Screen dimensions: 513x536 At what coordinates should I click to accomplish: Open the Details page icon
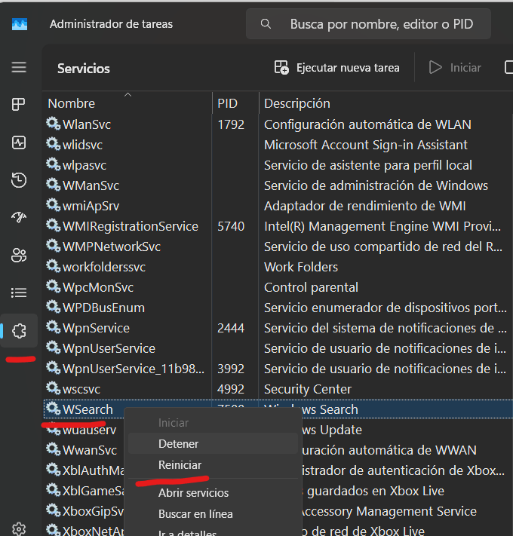(18, 293)
